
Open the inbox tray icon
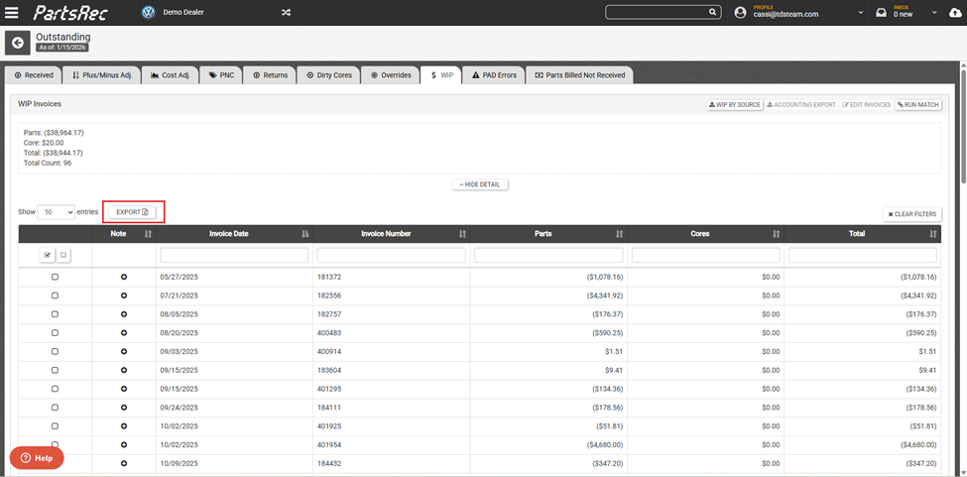(882, 12)
